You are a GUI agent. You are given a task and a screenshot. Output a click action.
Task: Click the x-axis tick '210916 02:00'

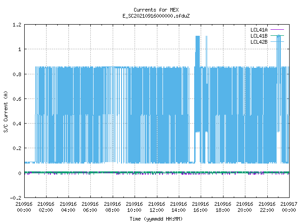tap(46, 207)
